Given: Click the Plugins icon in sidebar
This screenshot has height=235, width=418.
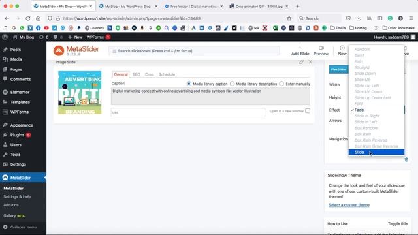Looking at the screenshot, I should [5, 135].
